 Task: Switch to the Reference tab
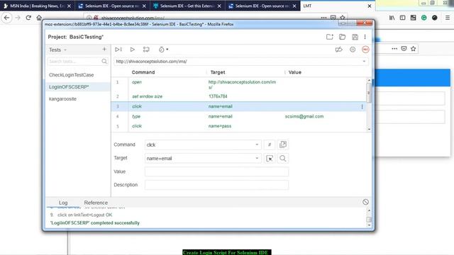[x=96, y=203]
